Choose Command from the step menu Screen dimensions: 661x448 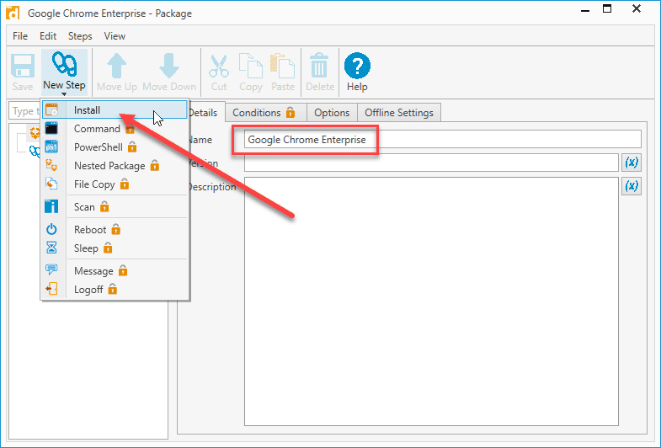pos(115,129)
